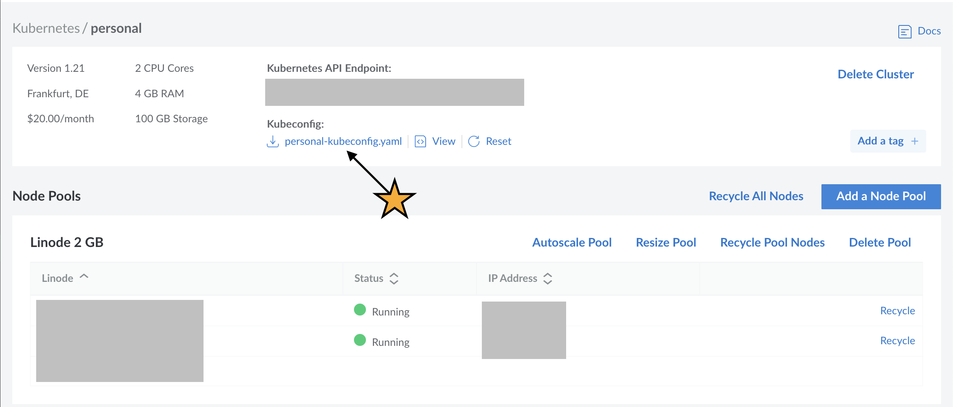Select Recycle All Nodes

coord(756,196)
